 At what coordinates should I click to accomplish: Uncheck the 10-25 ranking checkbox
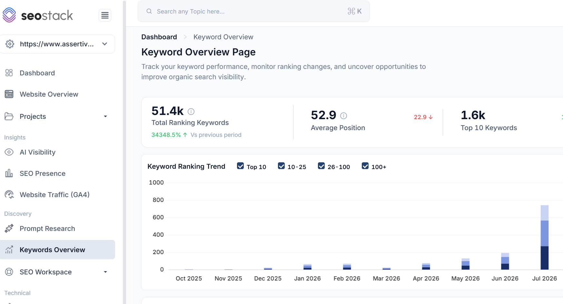(281, 166)
